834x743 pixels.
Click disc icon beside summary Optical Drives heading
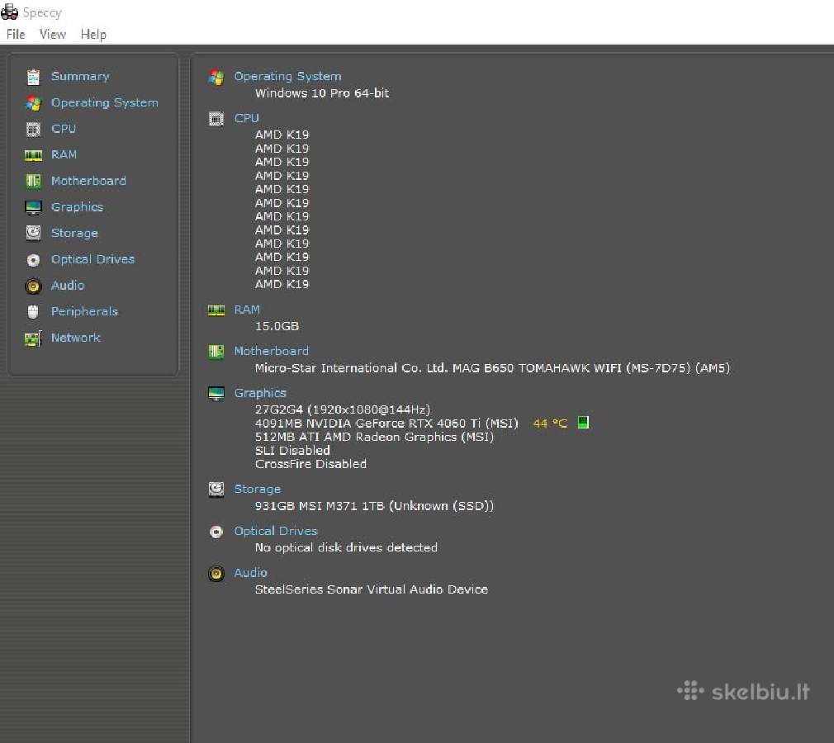coord(216,532)
